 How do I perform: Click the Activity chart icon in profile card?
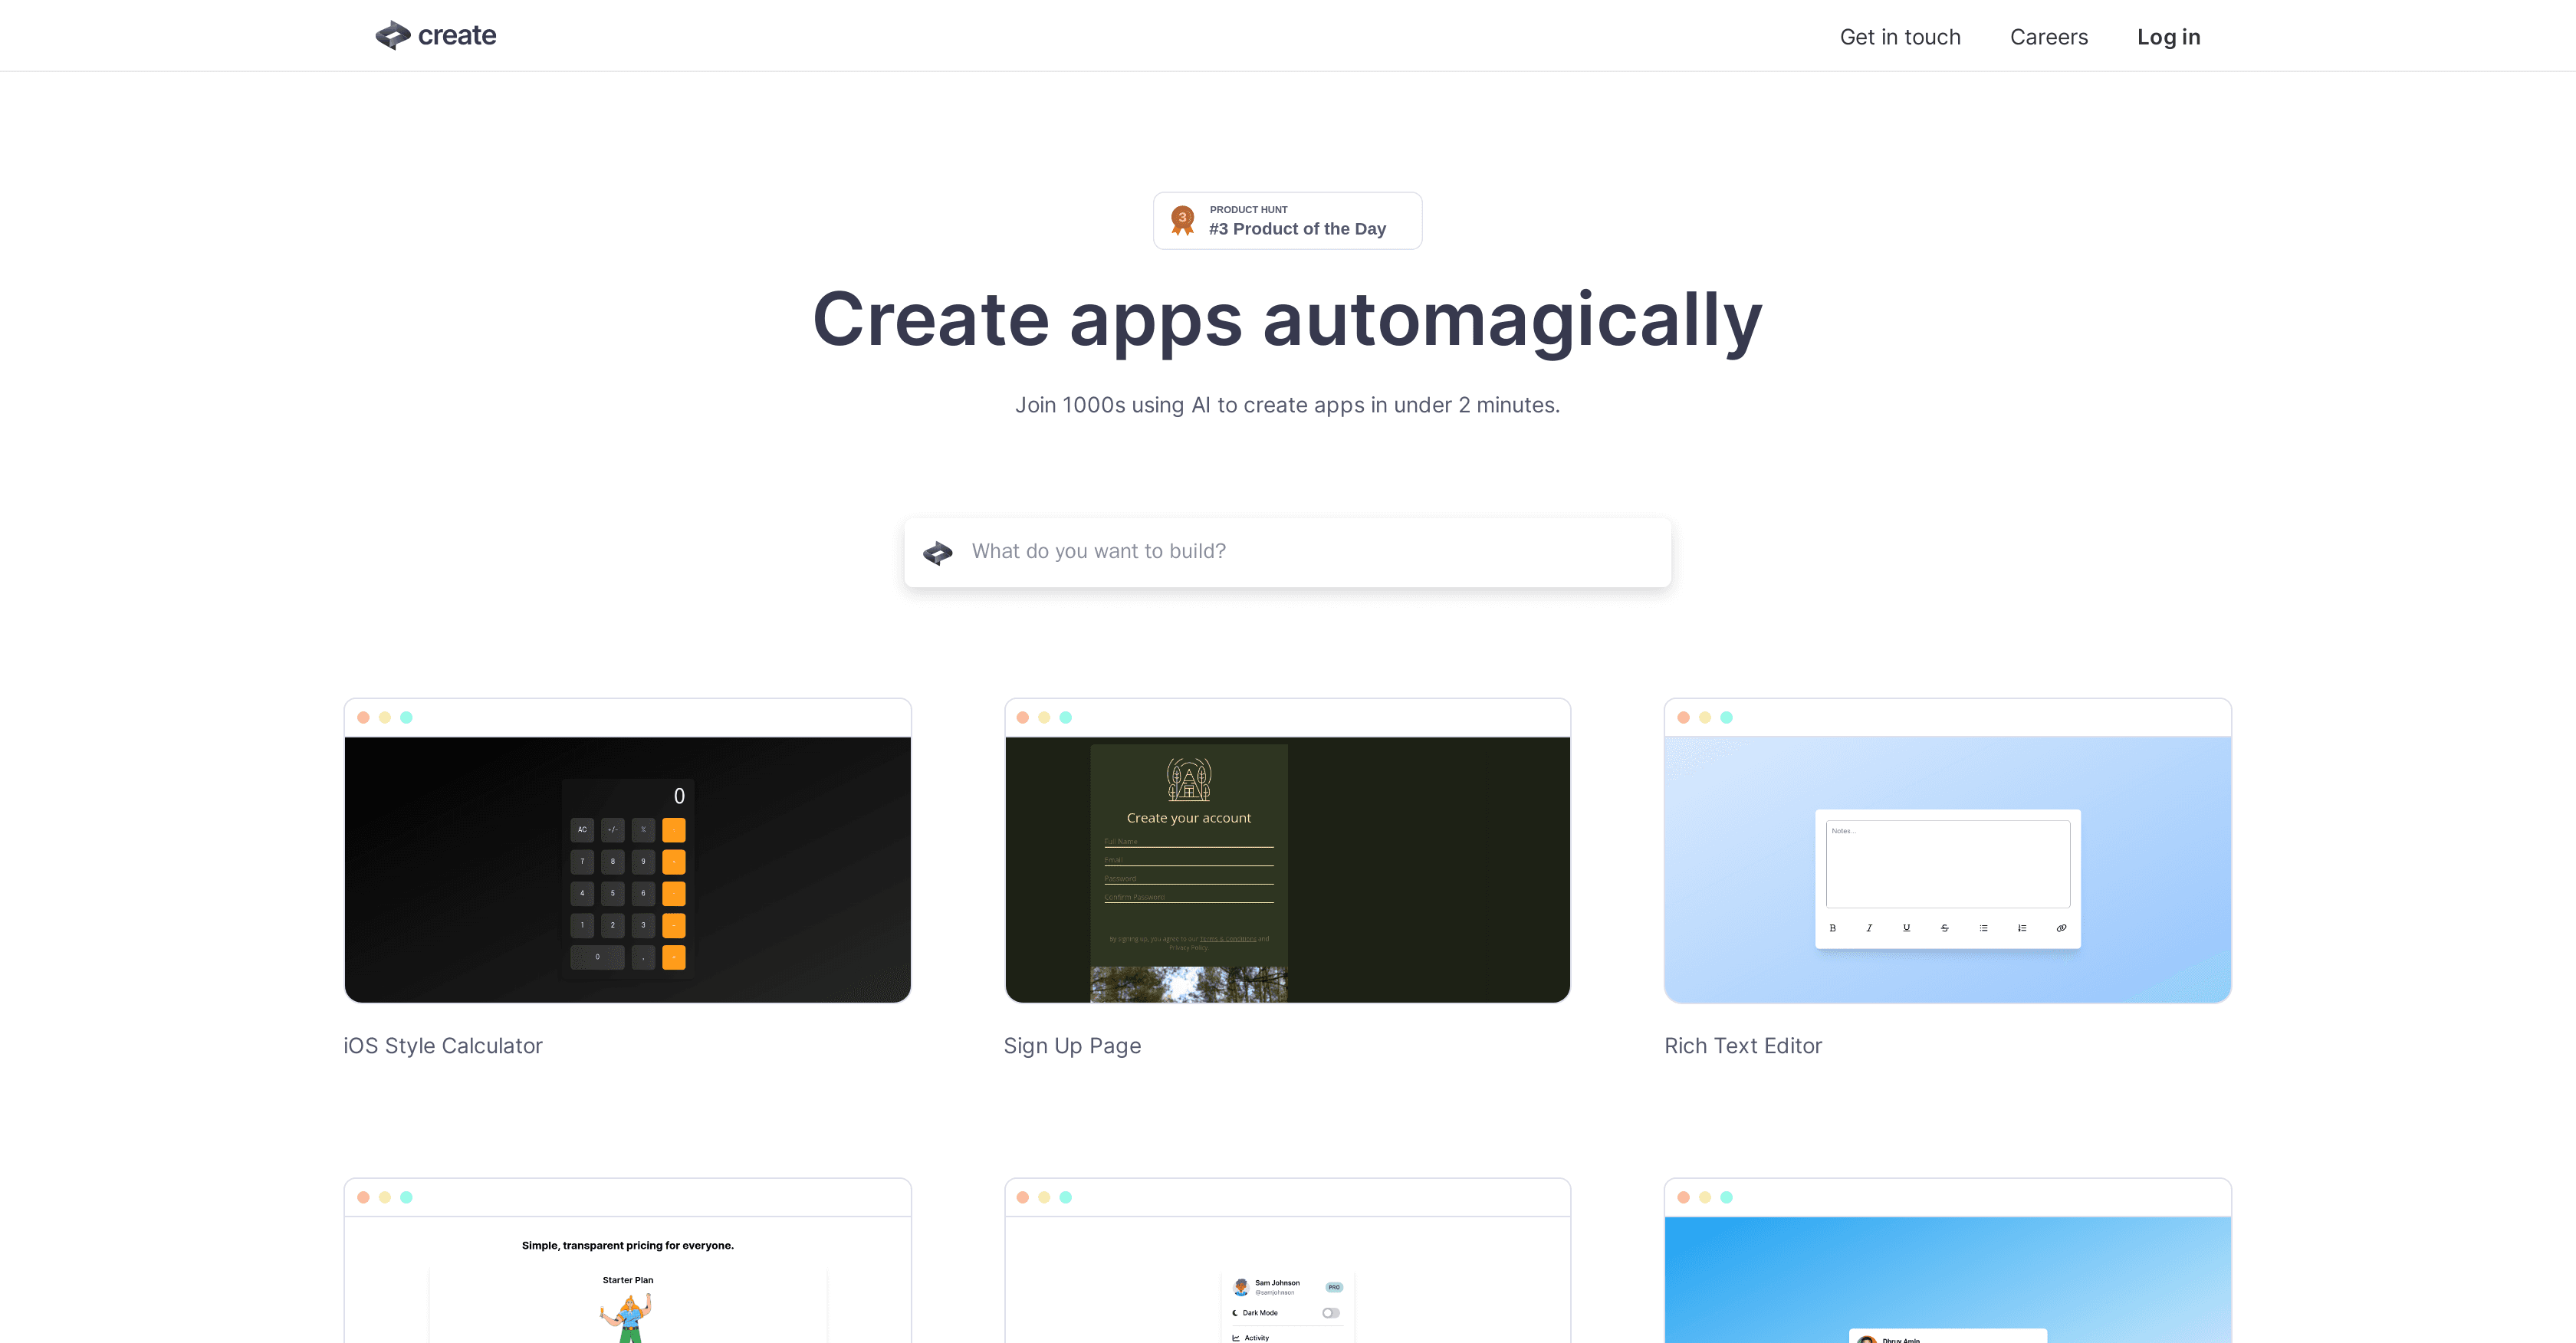coord(1236,1336)
